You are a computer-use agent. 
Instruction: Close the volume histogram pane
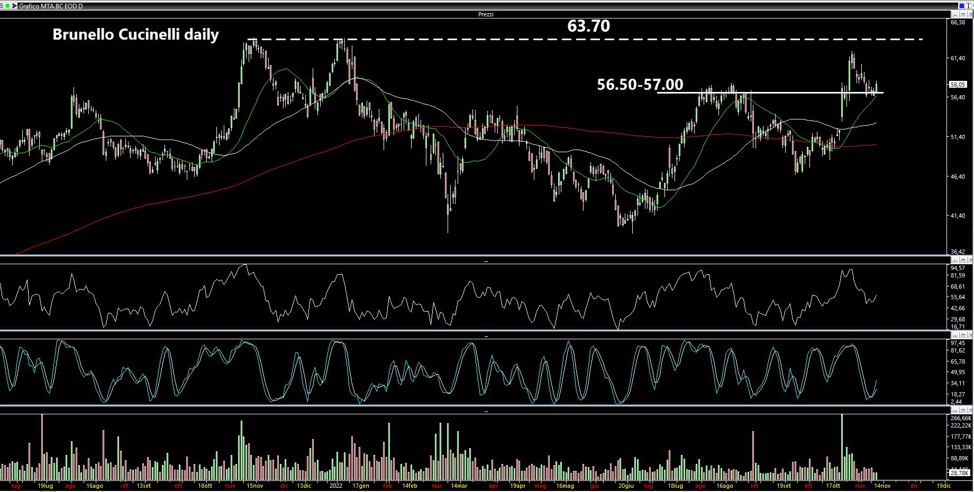(x=970, y=410)
